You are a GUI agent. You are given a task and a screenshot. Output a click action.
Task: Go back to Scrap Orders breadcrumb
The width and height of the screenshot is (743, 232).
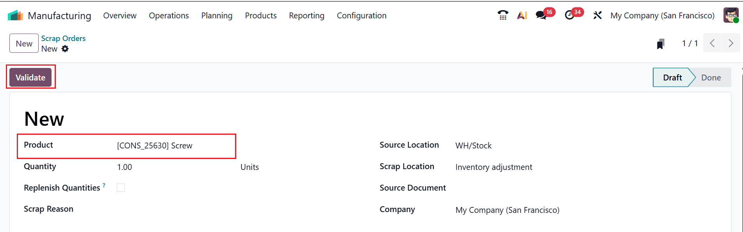[x=63, y=38]
